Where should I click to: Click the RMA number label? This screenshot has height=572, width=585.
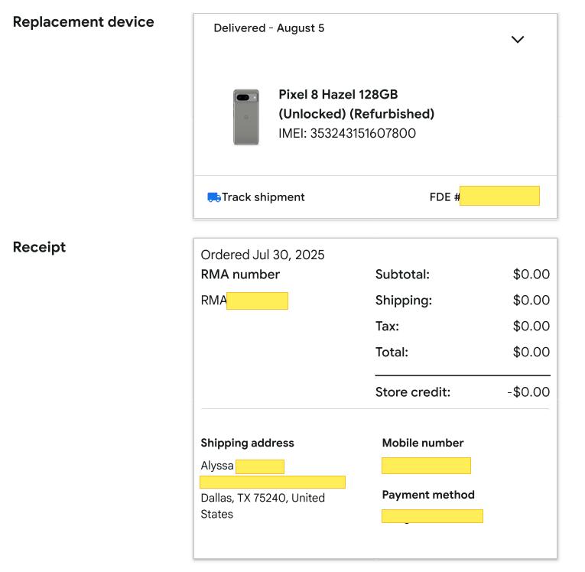(240, 275)
